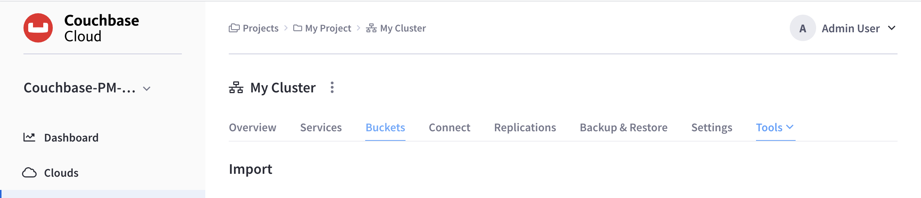Click the Couchbase red logo icon
The width and height of the screenshot is (921, 198).
point(38,28)
